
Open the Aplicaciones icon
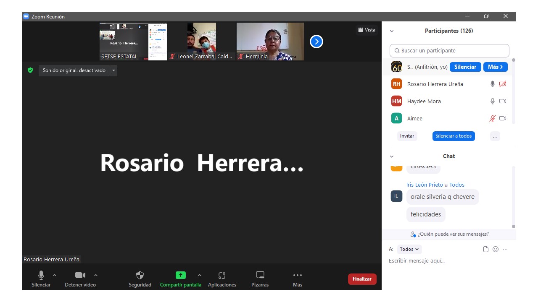coord(222,276)
